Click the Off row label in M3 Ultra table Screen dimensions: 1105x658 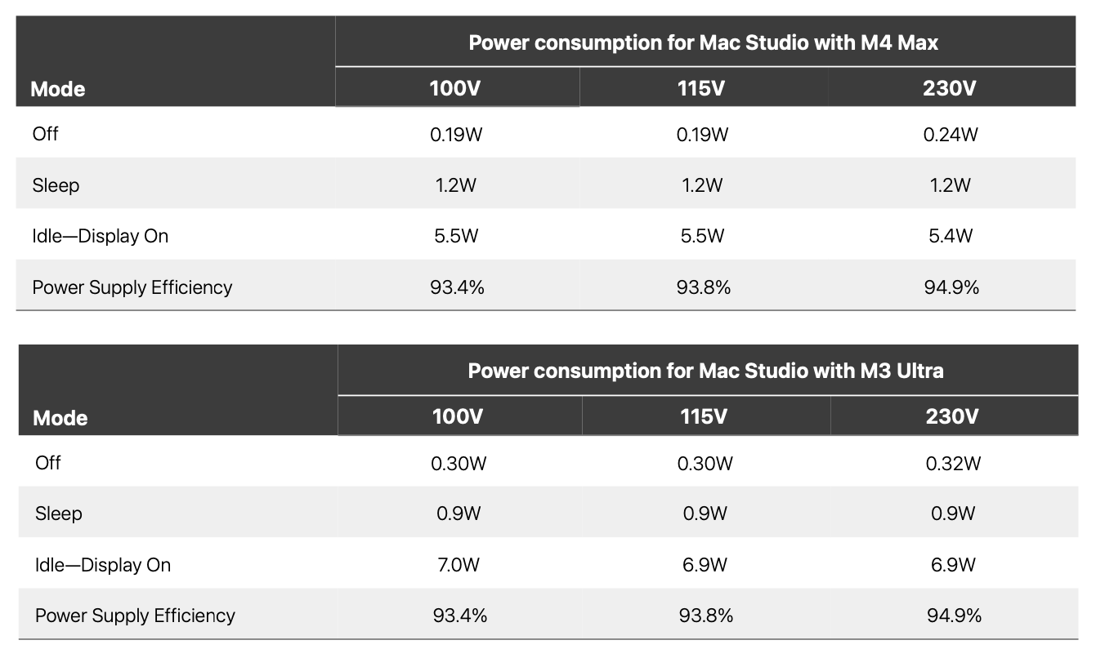point(48,463)
